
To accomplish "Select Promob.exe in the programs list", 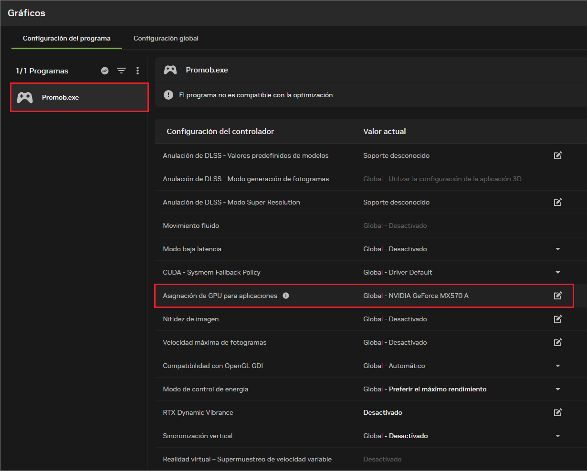I will [79, 97].
